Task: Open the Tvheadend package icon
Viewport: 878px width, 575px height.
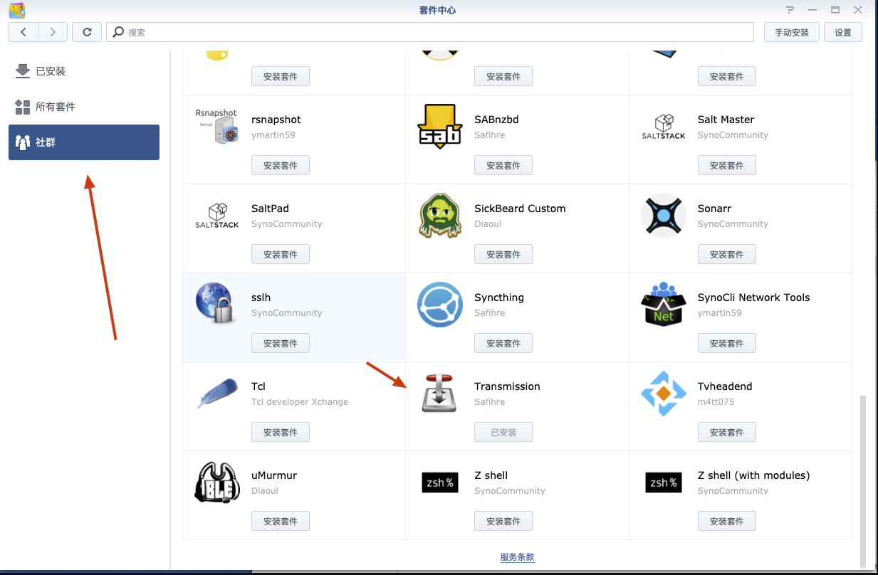Action: tap(663, 394)
